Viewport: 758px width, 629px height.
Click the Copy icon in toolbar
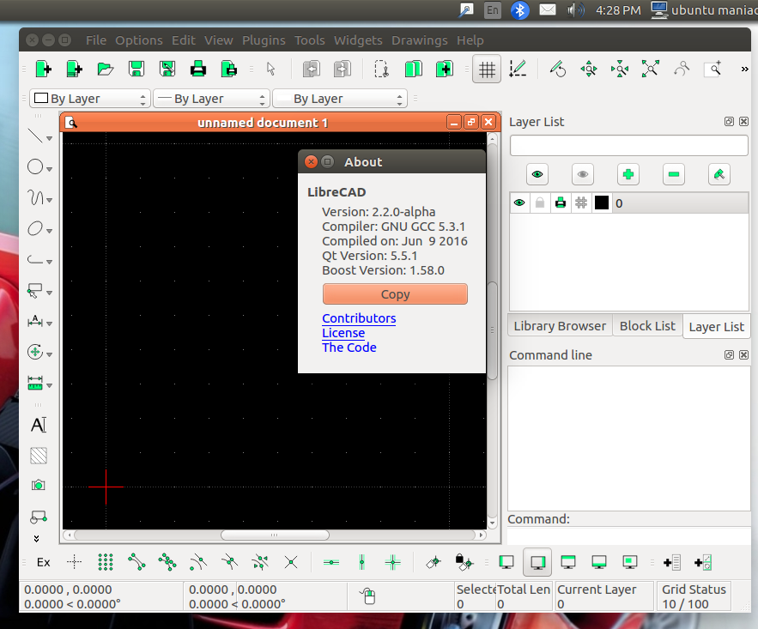point(413,70)
